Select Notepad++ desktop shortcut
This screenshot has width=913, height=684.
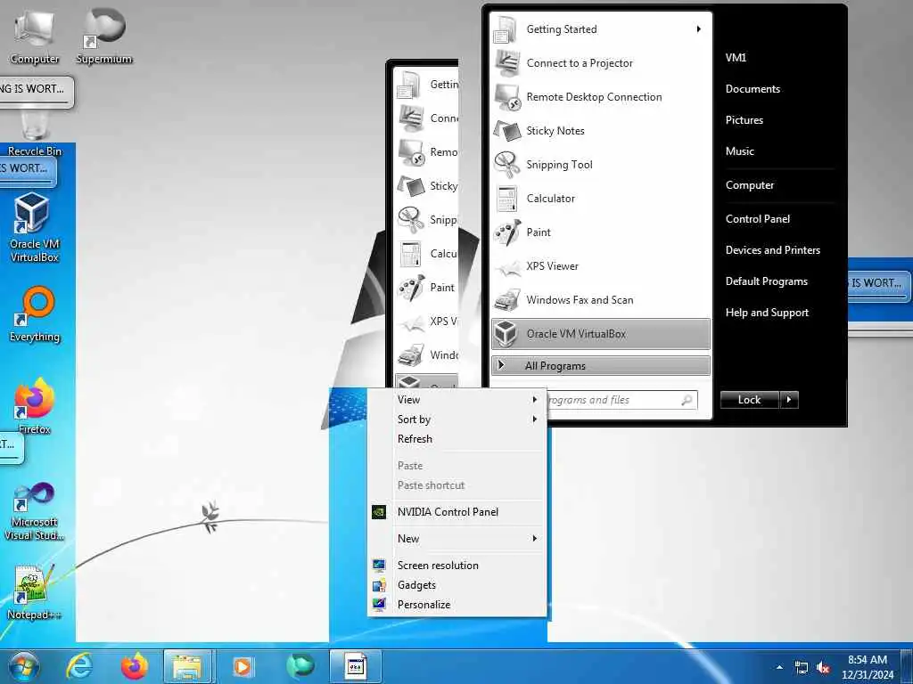(x=33, y=592)
